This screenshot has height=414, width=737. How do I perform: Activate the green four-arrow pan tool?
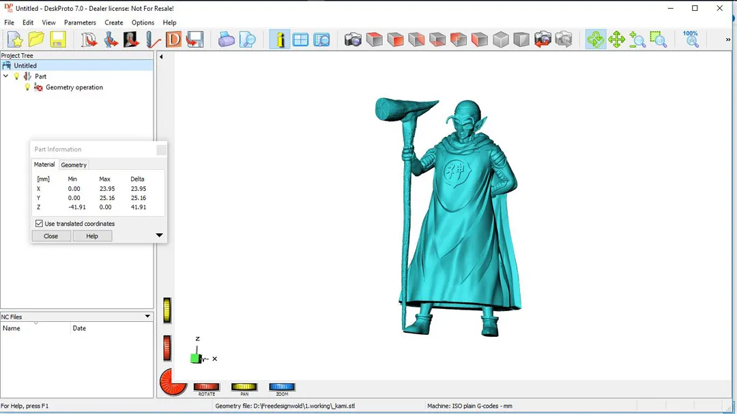click(x=616, y=40)
